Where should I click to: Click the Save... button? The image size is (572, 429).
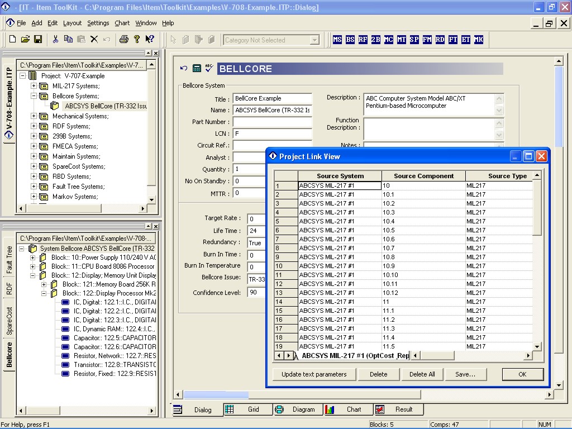pyautogui.click(x=465, y=374)
